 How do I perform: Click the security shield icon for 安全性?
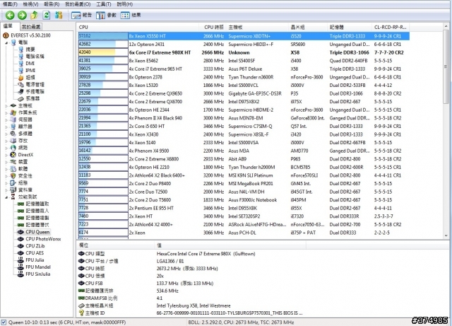tap(13, 175)
